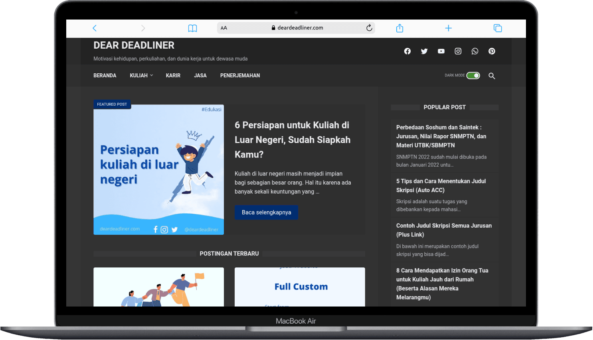Click the WhatsApp icon
593x340 pixels.
[x=475, y=51]
